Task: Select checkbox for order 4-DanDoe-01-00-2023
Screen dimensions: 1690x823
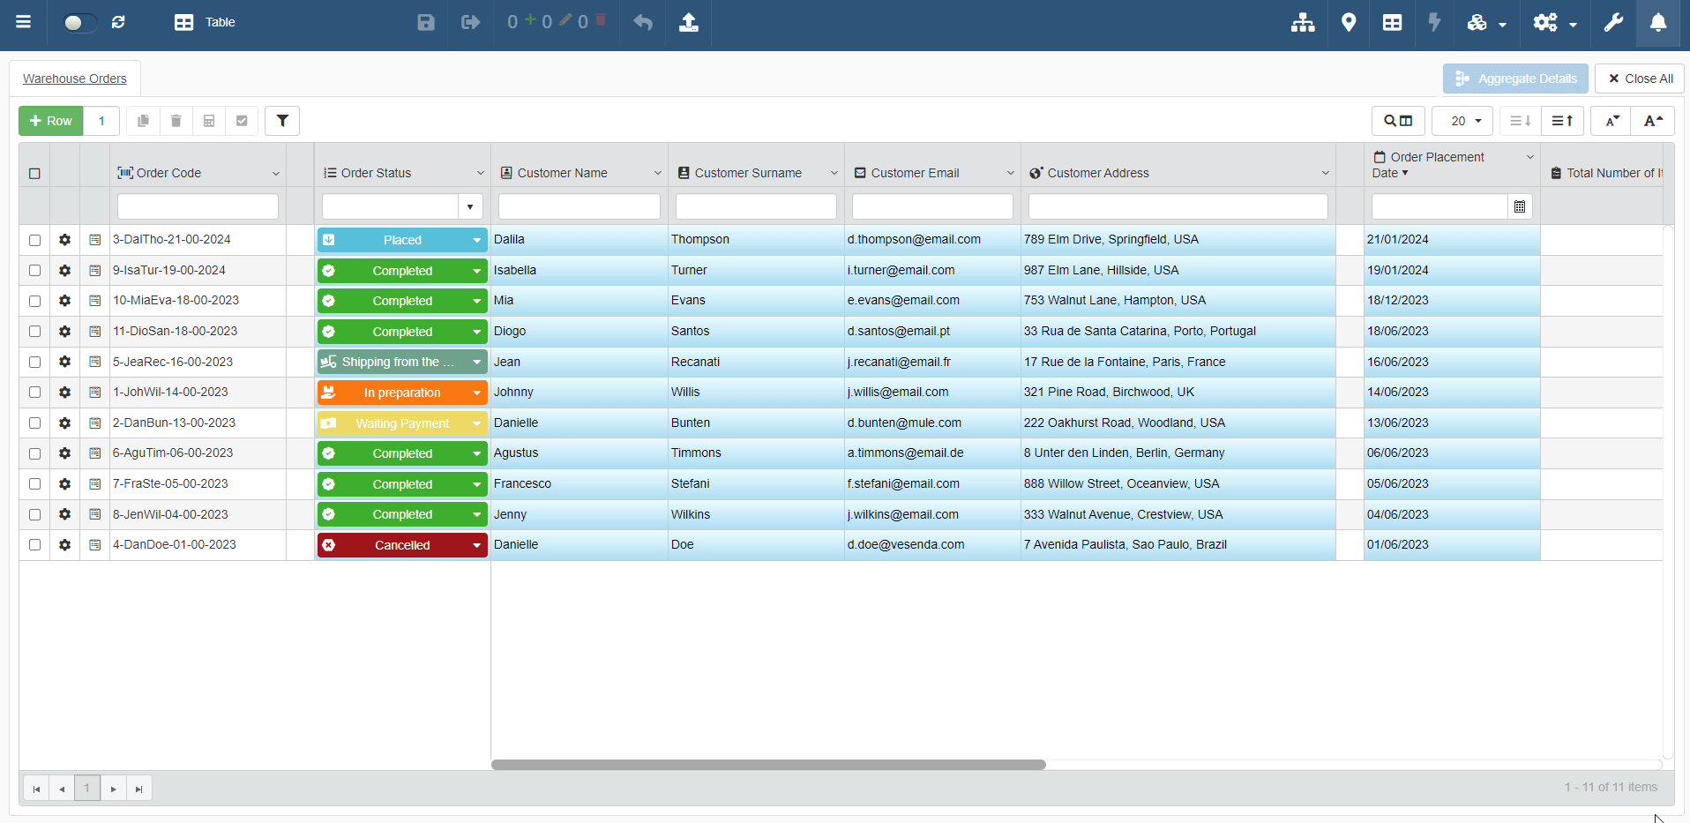Action: click(35, 545)
